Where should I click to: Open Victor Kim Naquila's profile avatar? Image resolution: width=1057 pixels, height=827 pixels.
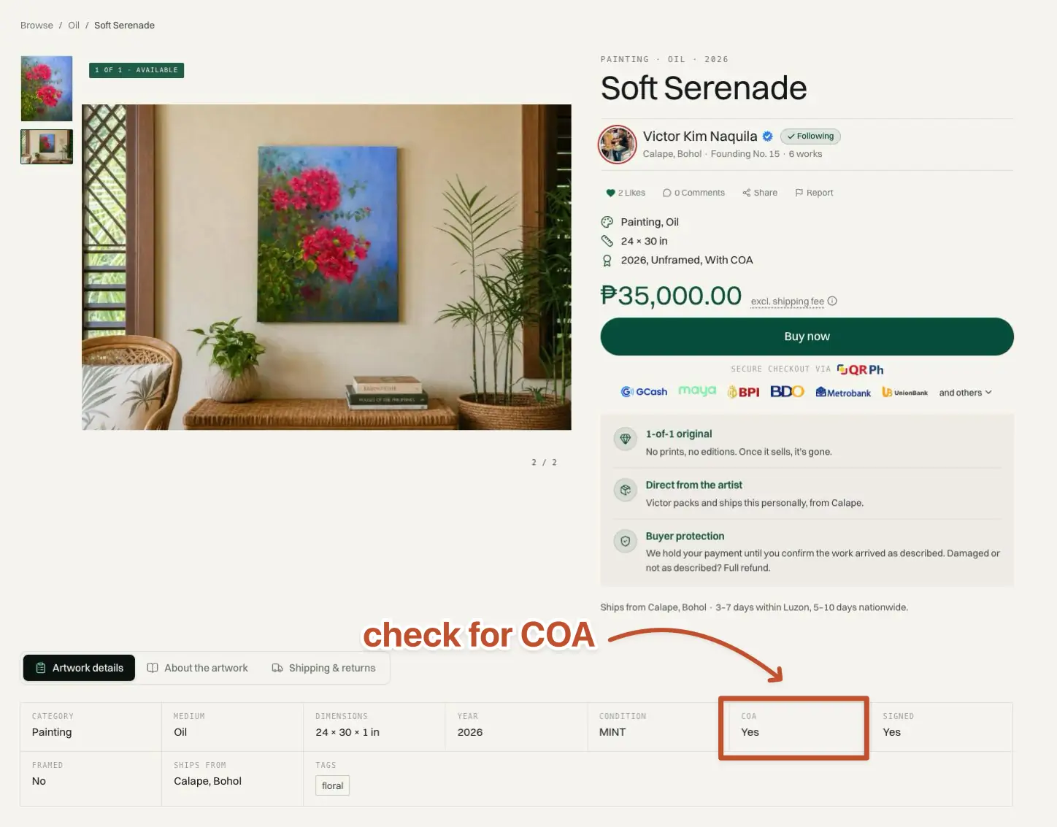tap(618, 144)
